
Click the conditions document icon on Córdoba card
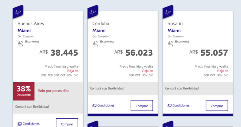(94, 106)
